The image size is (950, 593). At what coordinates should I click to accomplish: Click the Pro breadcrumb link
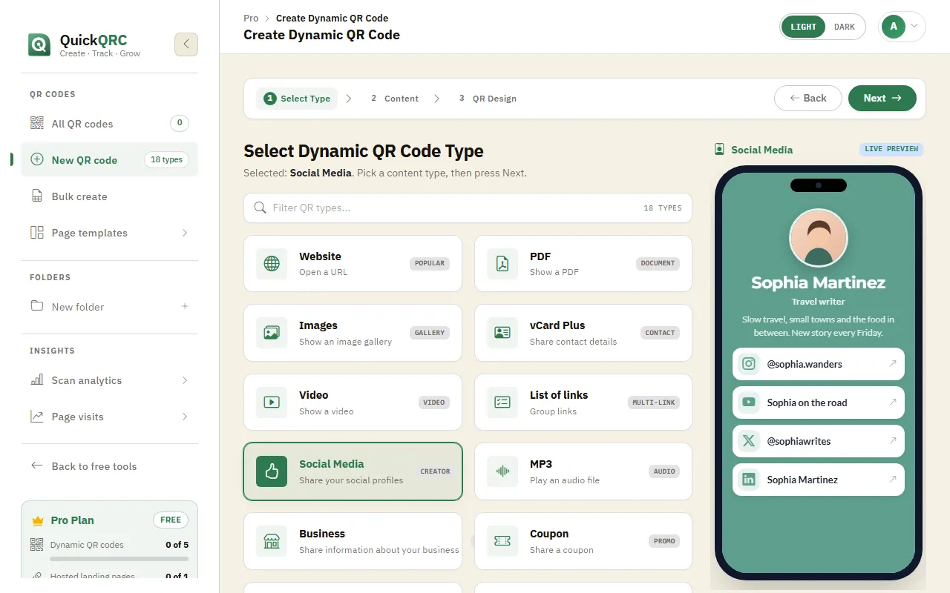coord(251,18)
